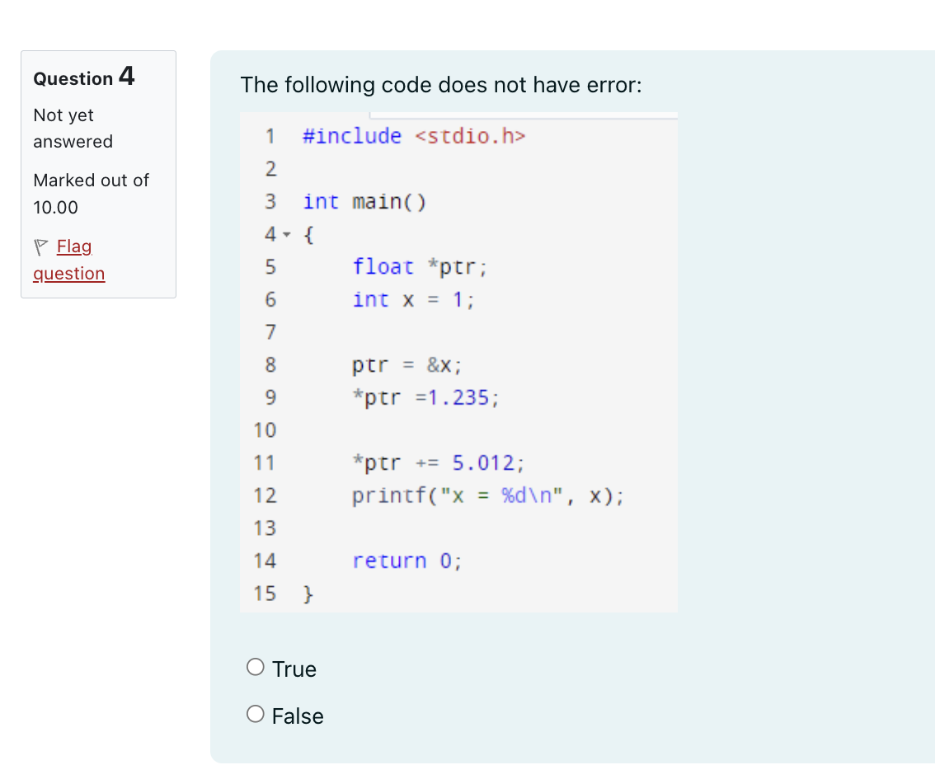Click the Question 4 heading
This screenshot has height=765, width=935.
[x=82, y=77]
